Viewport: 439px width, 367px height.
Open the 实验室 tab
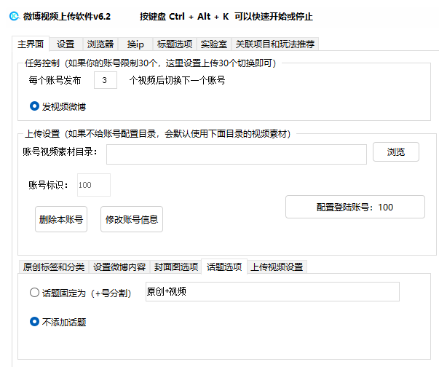click(214, 44)
